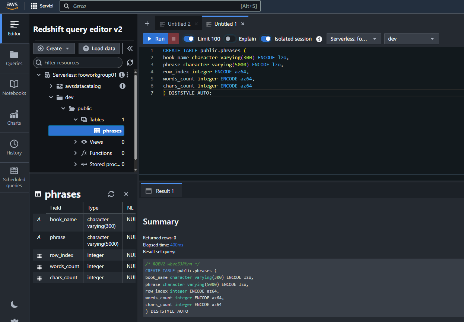Open the History view
Viewport: 464px width, 322px height.
coord(14,148)
